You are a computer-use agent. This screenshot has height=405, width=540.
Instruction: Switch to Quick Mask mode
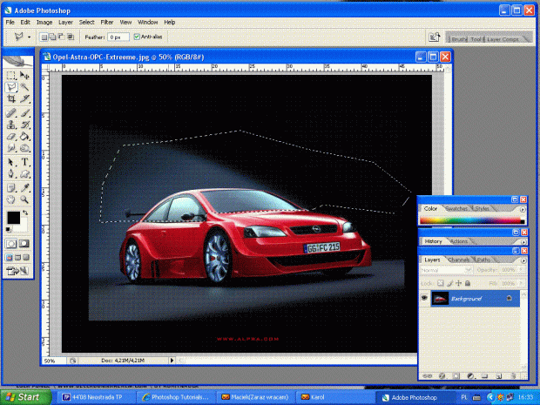(24, 245)
